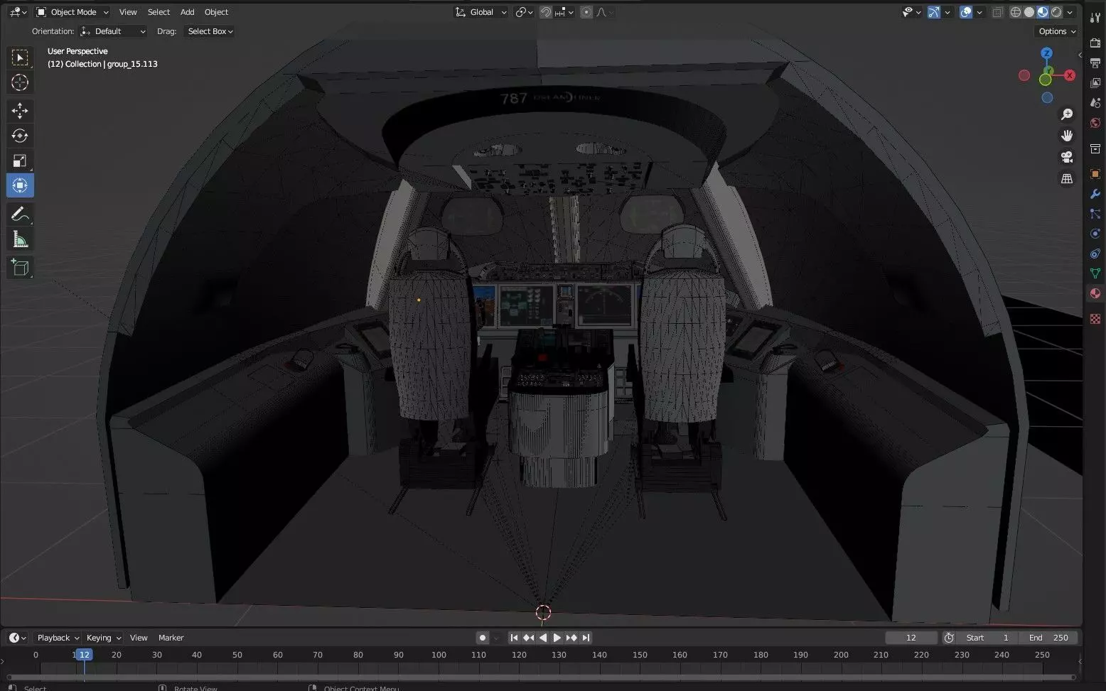Switch to material preview shading
Image resolution: width=1106 pixels, height=691 pixels.
(1043, 12)
